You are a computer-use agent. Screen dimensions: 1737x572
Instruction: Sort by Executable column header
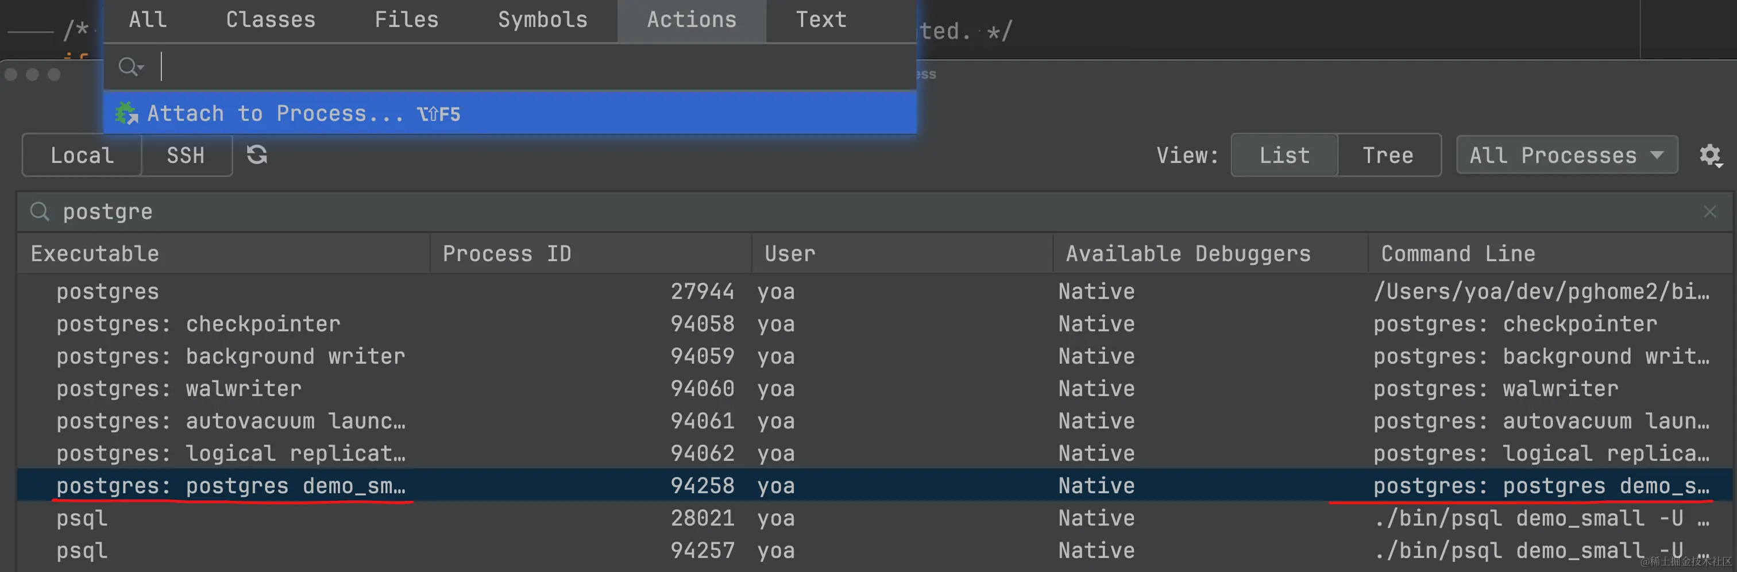point(94,254)
